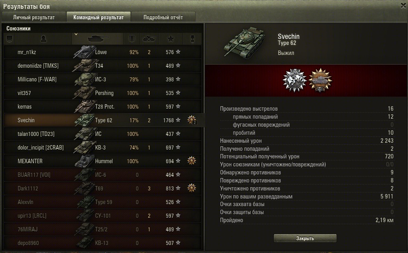The width and height of the screenshot is (408, 253).
Task: Click Svechin's medal icon in team list
Action: [192, 120]
